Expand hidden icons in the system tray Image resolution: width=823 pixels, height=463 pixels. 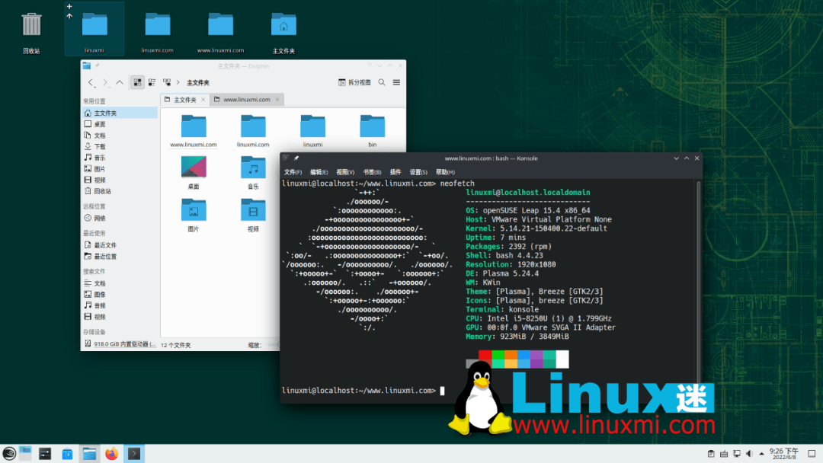(761, 452)
